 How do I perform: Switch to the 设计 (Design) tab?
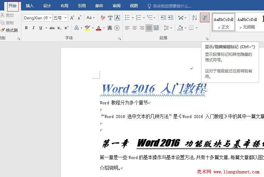point(47,6)
